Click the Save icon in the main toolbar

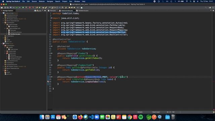5,7
